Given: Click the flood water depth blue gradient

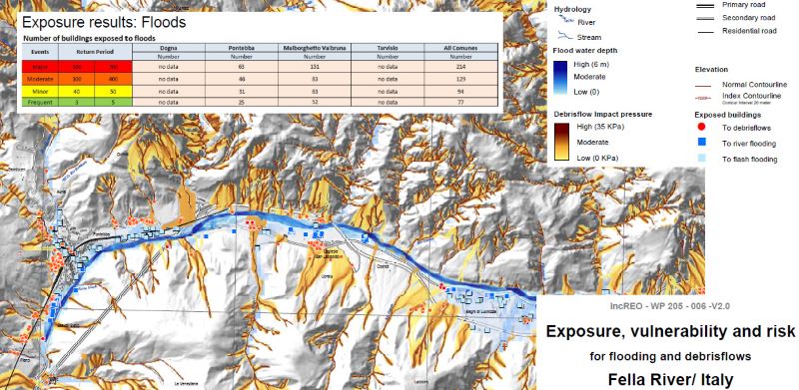Looking at the screenshot, I should (x=561, y=78).
